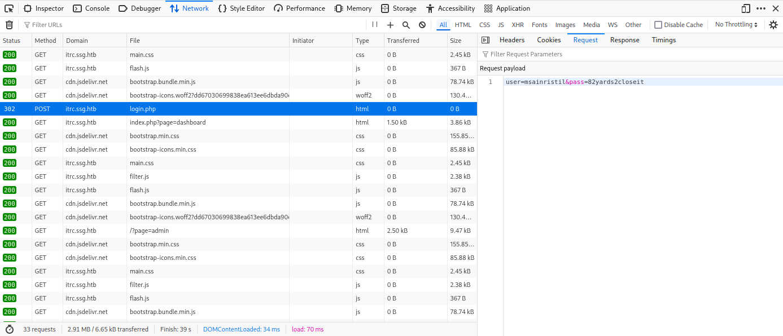Collapse the request details pane
This screenshot has height=336, width=783.
coord(485,40)
